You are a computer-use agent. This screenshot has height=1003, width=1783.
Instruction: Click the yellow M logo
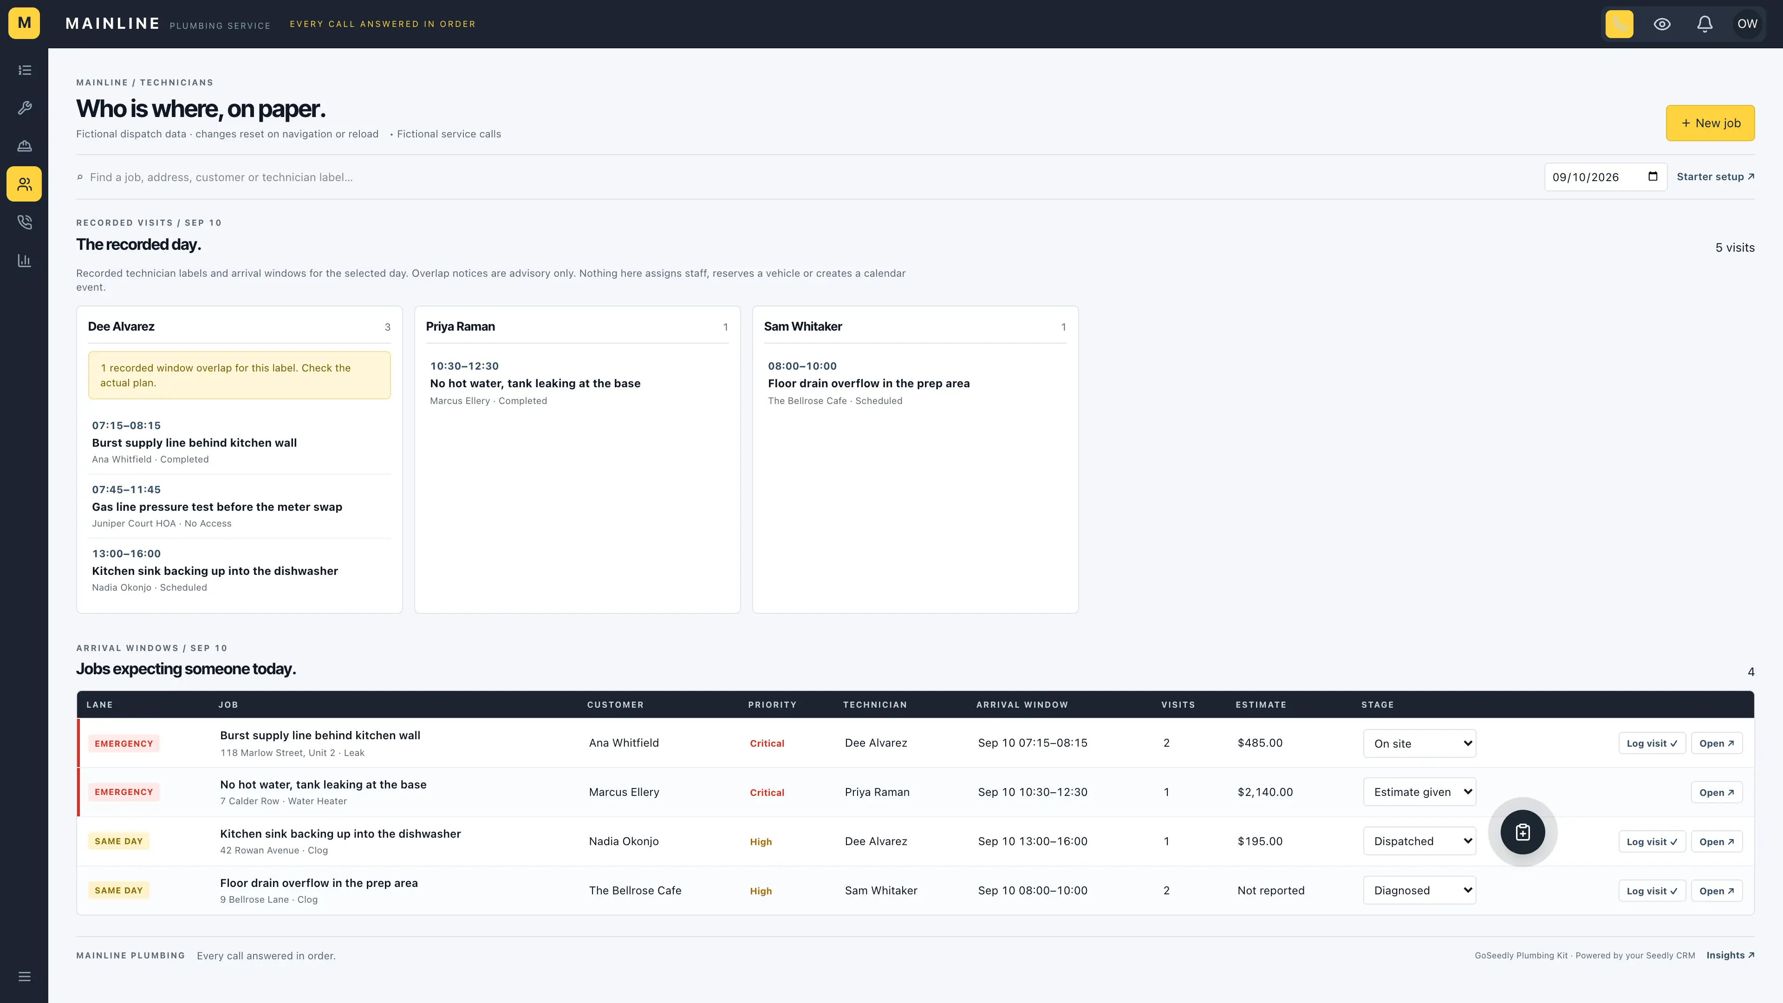tap(24, 24)
